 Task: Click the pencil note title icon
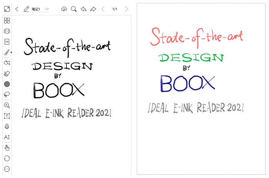(x=26, y=9)
